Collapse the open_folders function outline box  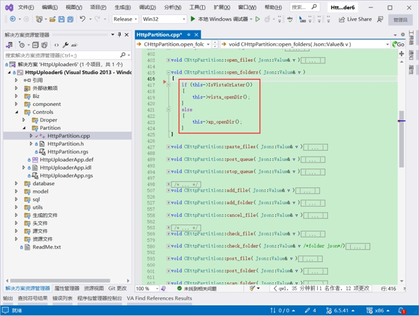168,72
